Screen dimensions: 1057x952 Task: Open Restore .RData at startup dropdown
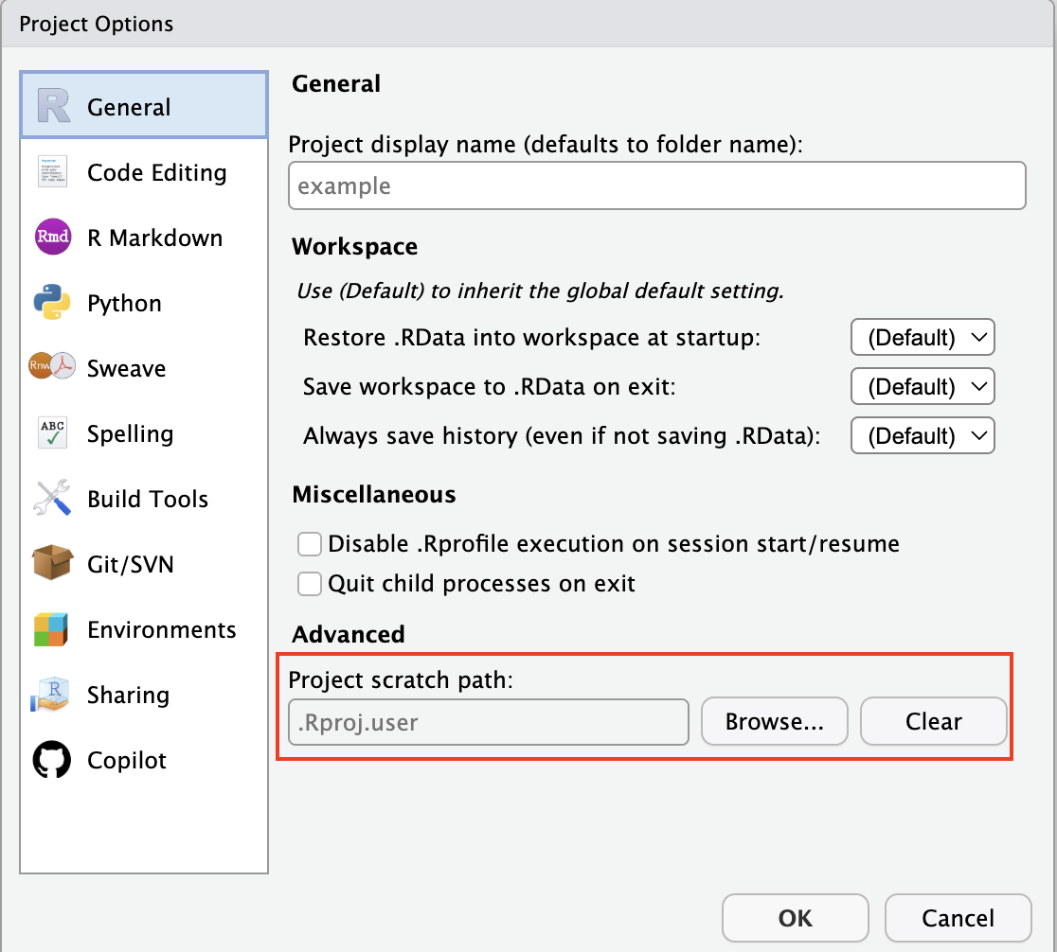923,337
